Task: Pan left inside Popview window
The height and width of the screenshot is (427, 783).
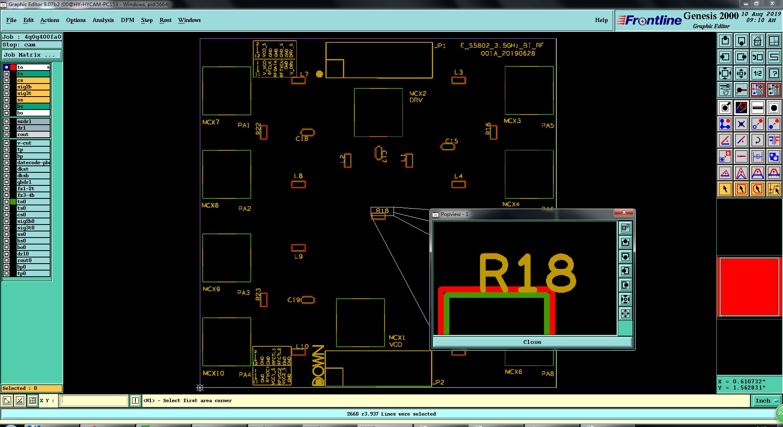Action: [x=625, y=271]
